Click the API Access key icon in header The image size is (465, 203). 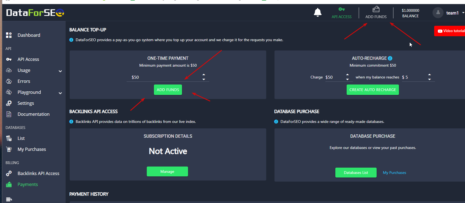[342, 9]
